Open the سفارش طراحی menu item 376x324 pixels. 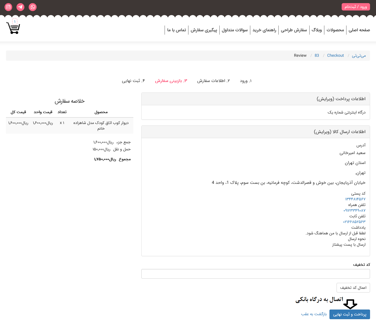click(x=294, y=30)
